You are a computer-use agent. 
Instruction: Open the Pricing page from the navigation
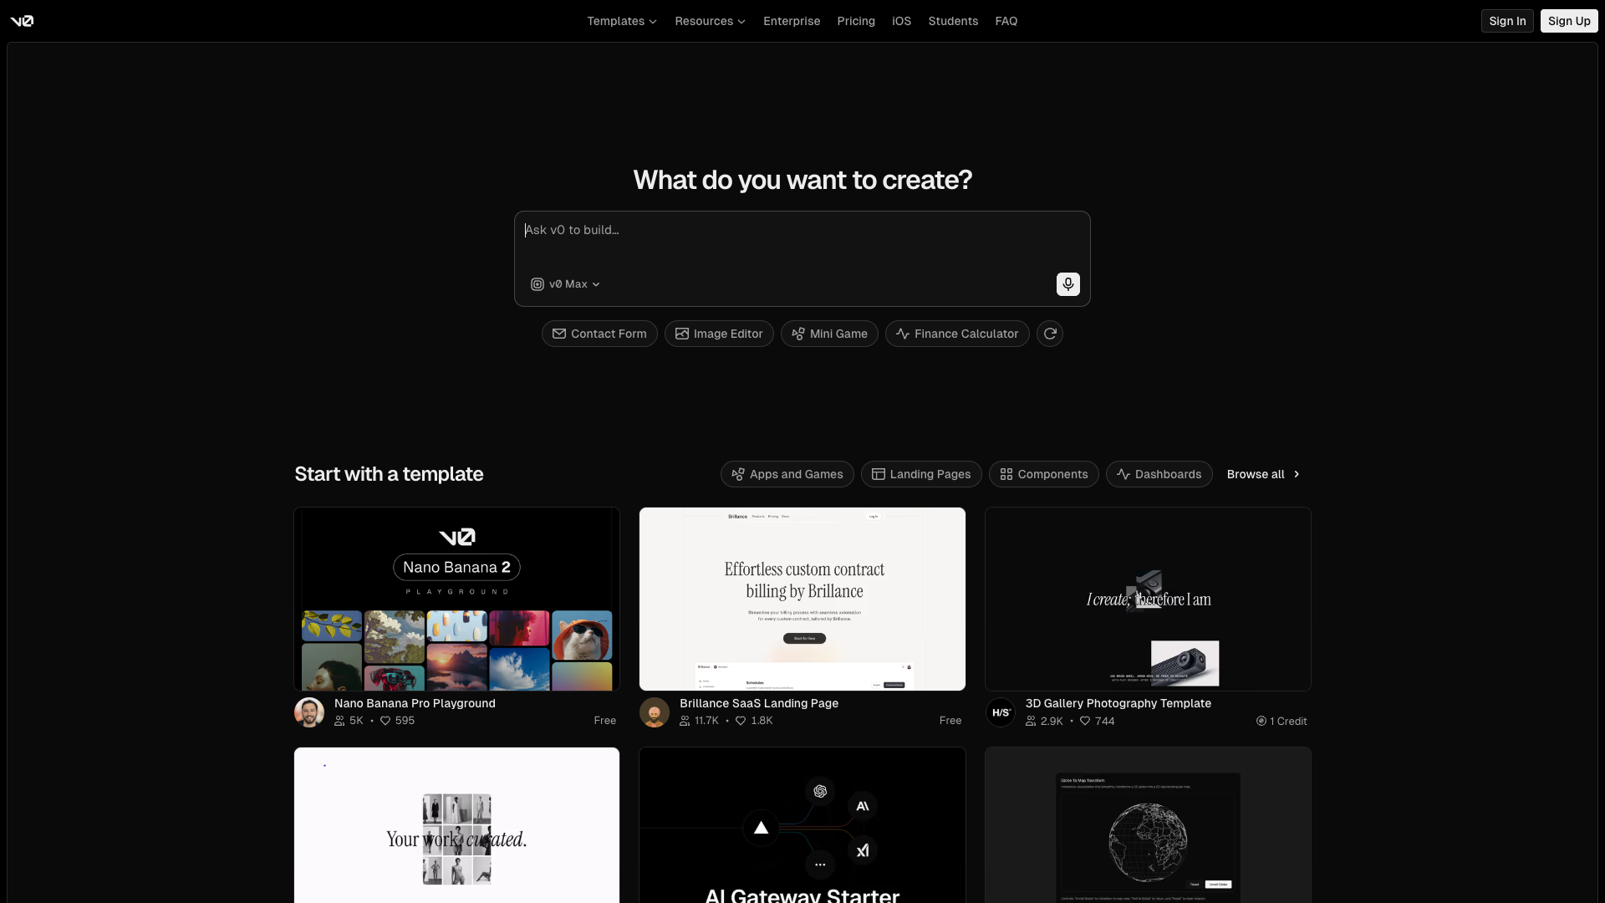[x=855, y=21]
